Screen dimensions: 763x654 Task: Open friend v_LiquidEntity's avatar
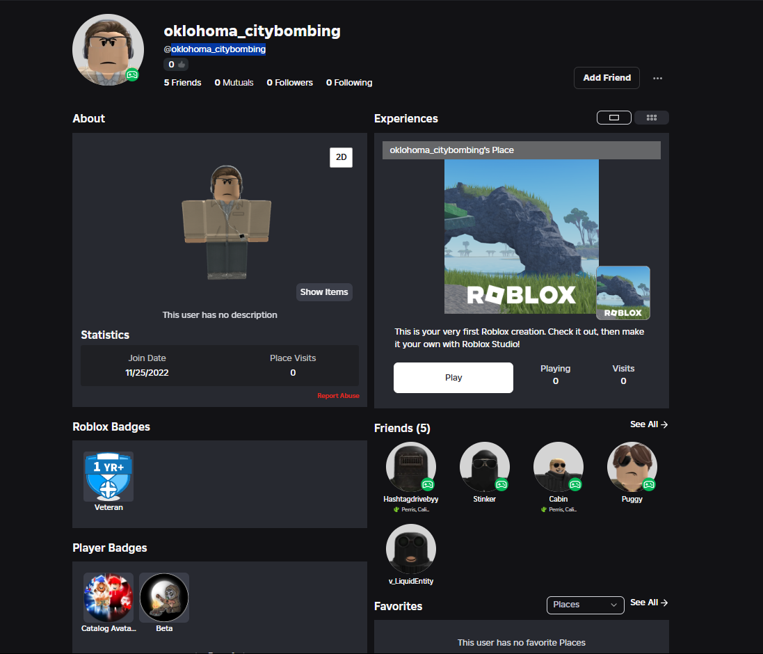tap(410, 549)
